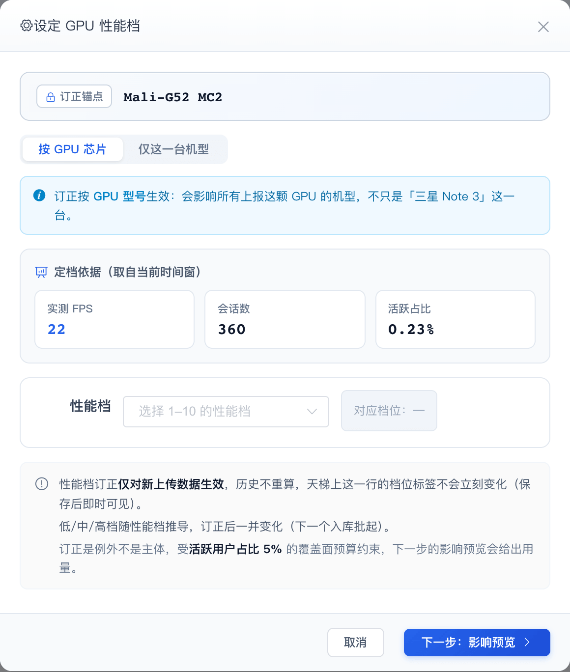This screenshot has height=672, width=570.
Task: Click the 对应档位 readout field
Action: 389,411
